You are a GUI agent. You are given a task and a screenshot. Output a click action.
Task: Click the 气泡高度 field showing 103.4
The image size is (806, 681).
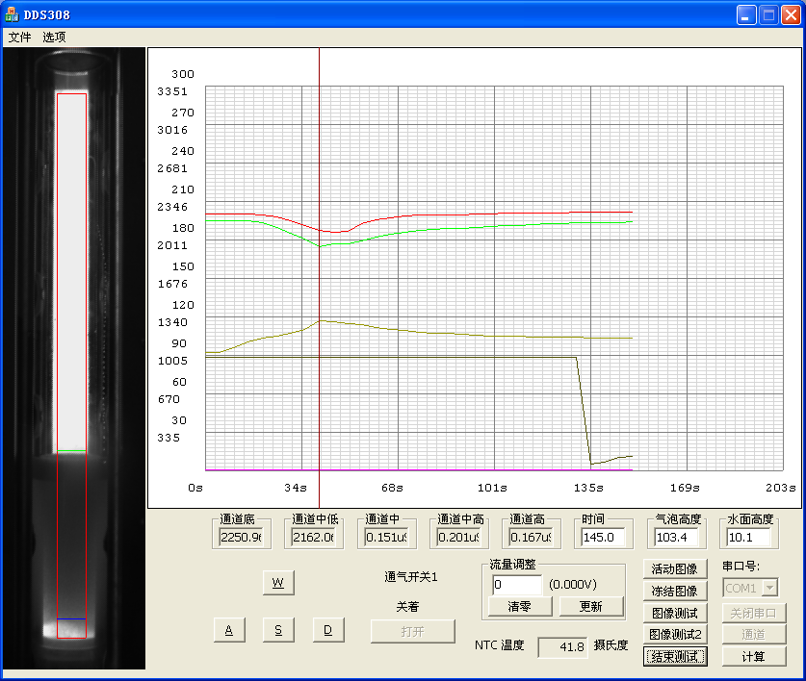[x=677, y=537]
